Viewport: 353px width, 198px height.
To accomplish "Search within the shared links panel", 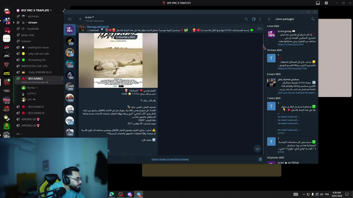I will pyautogui.click(x=313, y=19).
